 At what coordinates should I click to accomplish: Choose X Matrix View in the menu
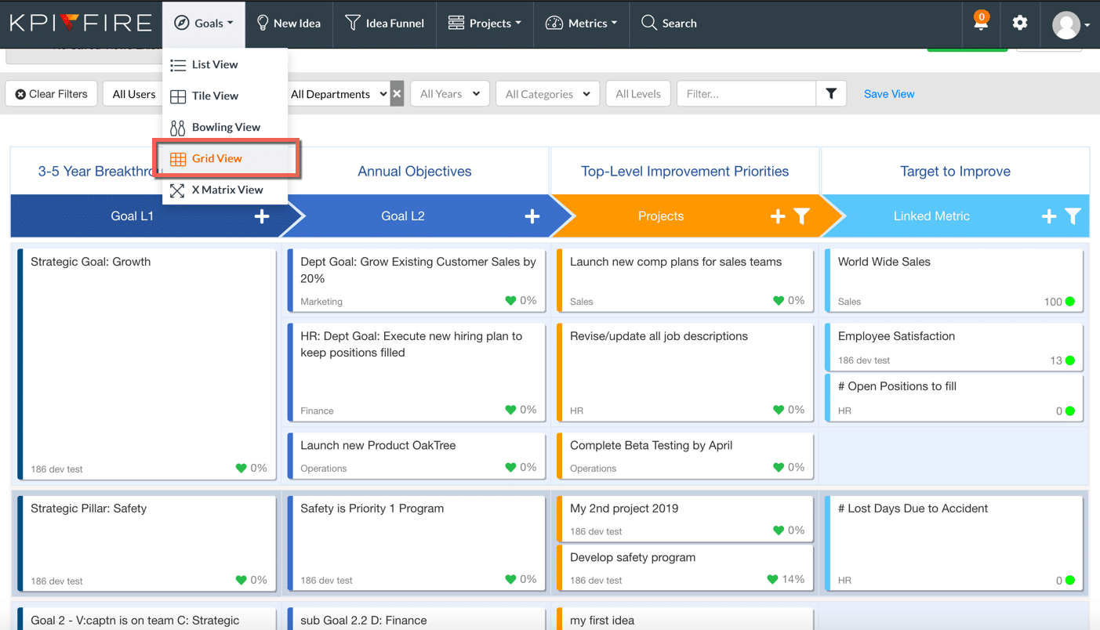225,190
